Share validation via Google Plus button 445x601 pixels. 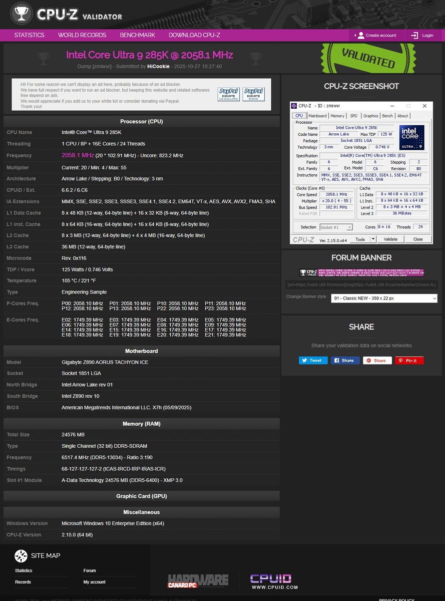[377, 360]
